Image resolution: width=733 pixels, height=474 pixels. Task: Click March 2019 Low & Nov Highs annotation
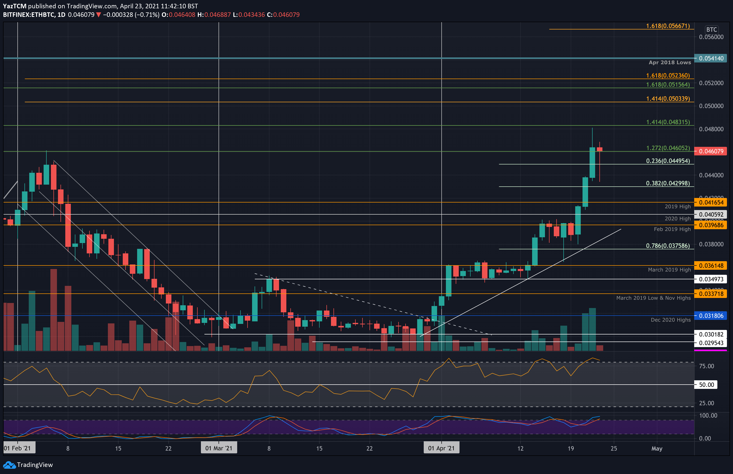[x=653, y=298]
